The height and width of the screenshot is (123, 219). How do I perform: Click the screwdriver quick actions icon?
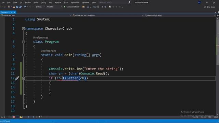(x=17, y=78)
